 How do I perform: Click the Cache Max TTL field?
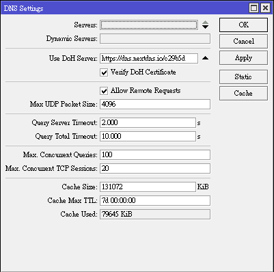(x=155, y=200)
